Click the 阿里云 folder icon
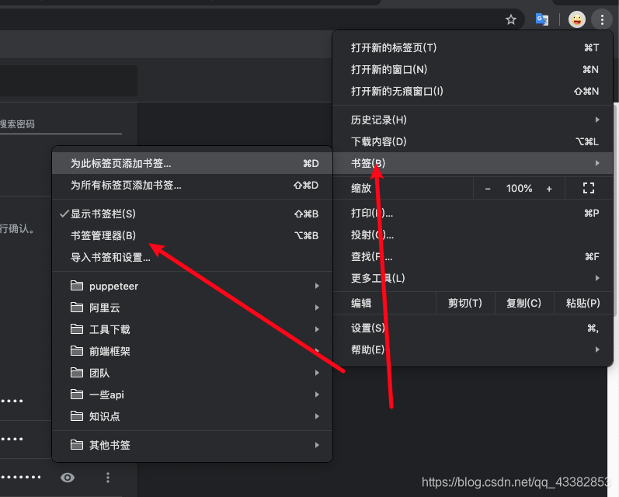This screenshot has height=497, width=619. point(77,307)
